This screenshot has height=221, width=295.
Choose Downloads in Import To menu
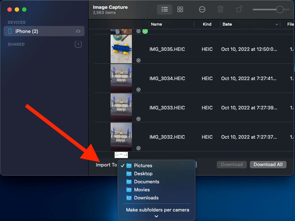point(157,198)
